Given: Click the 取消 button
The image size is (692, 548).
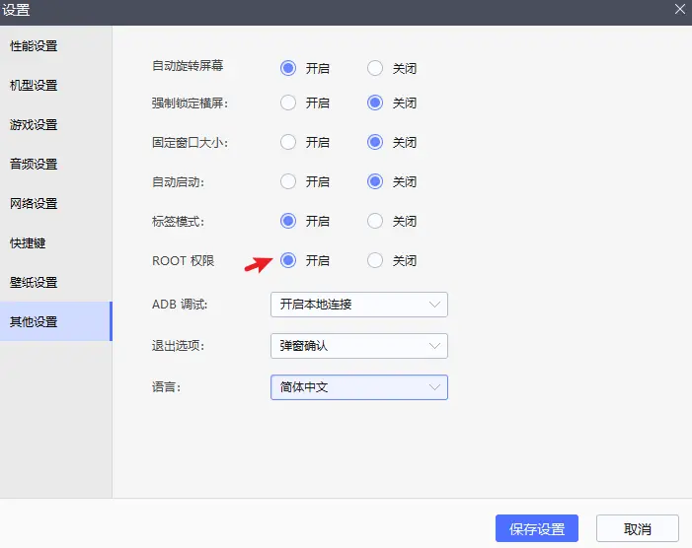Looking at the screenshot, I should pyautogui.click(x=638, y=528).
